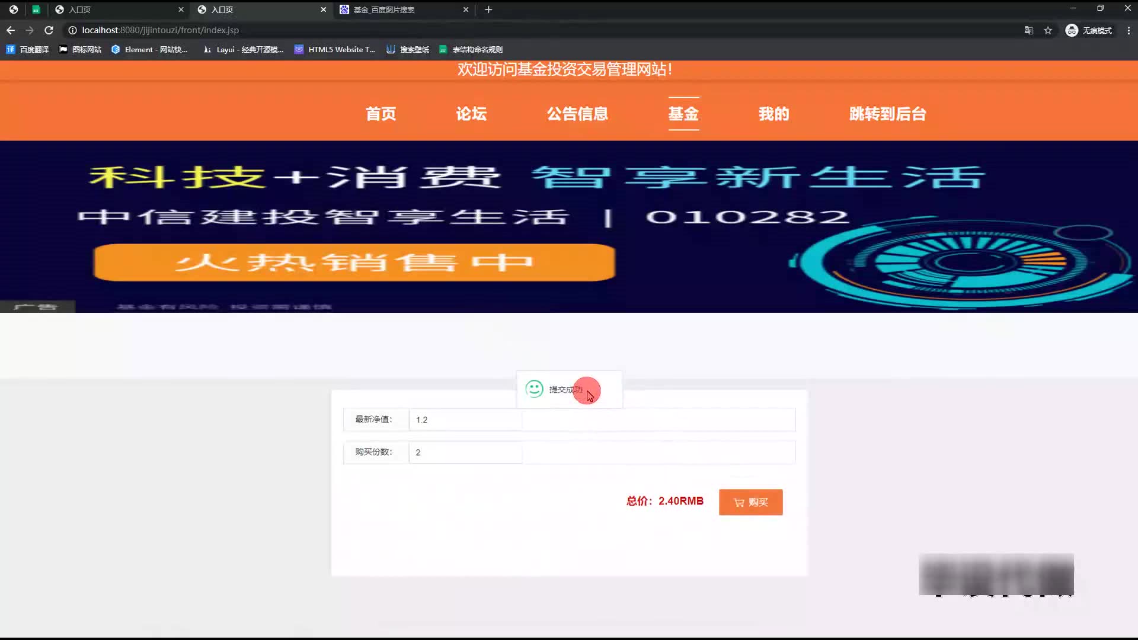Open 论坛 navigation item
The height and width of the screenshot is (640, 1138).
pos(471,114)
